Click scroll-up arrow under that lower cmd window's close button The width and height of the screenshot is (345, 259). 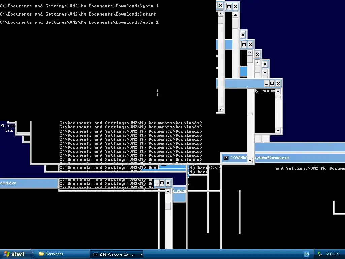coord(168,192)
